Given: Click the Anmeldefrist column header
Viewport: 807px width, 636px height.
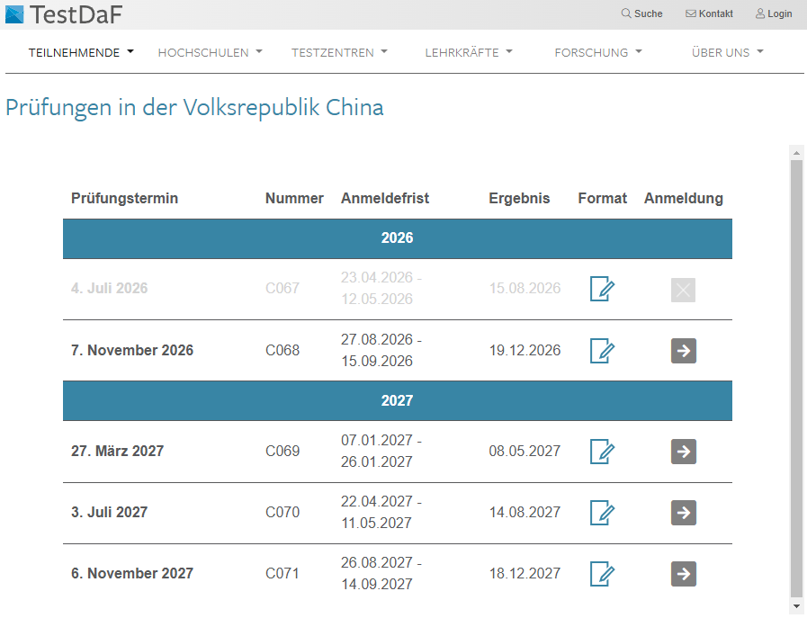Looking at the screenshot, I should point(385,198).
